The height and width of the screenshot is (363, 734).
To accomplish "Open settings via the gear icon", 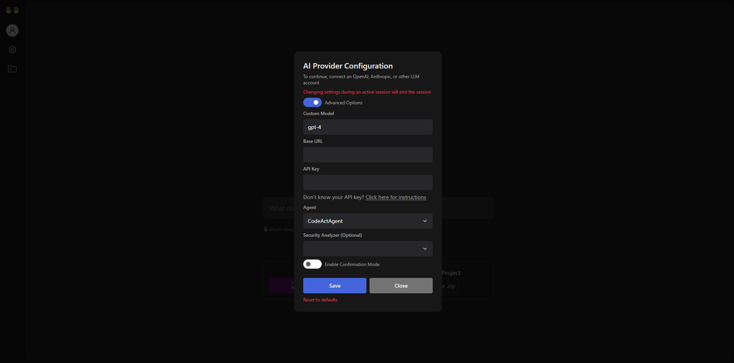I will tap(12, 50).
